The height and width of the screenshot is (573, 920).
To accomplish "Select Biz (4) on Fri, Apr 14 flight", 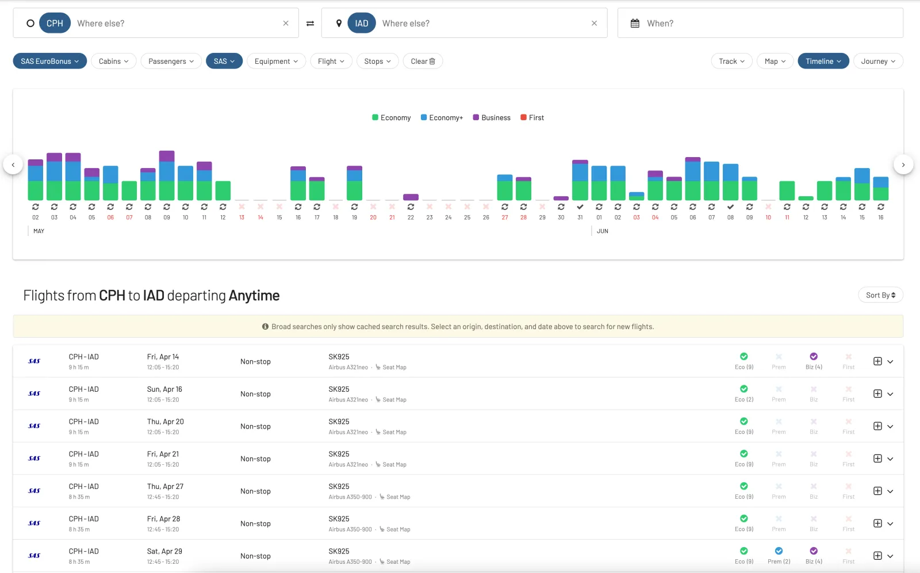I will 814,361.
